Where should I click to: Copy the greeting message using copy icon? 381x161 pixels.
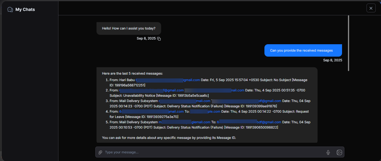coord(159,39)
